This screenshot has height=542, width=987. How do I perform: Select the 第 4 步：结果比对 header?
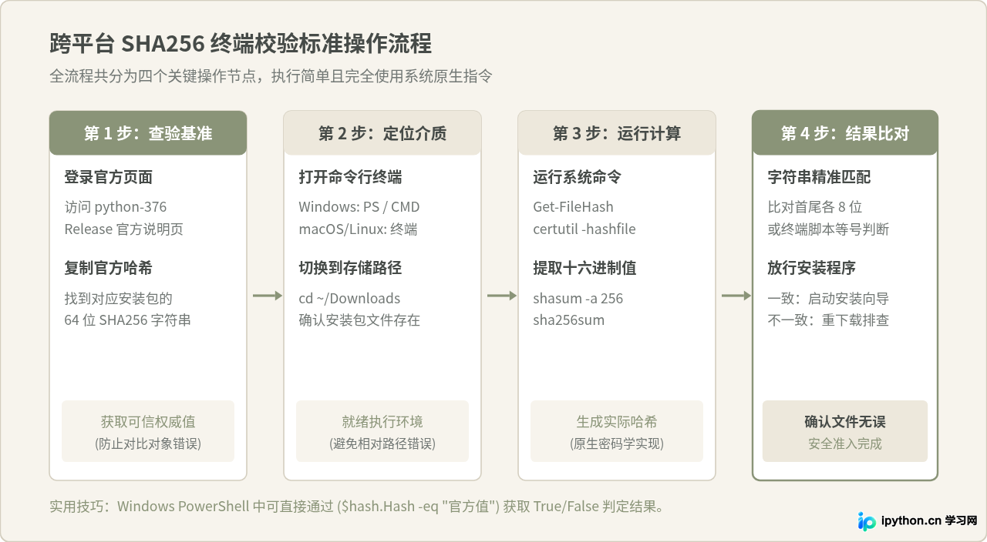[845, 133]
